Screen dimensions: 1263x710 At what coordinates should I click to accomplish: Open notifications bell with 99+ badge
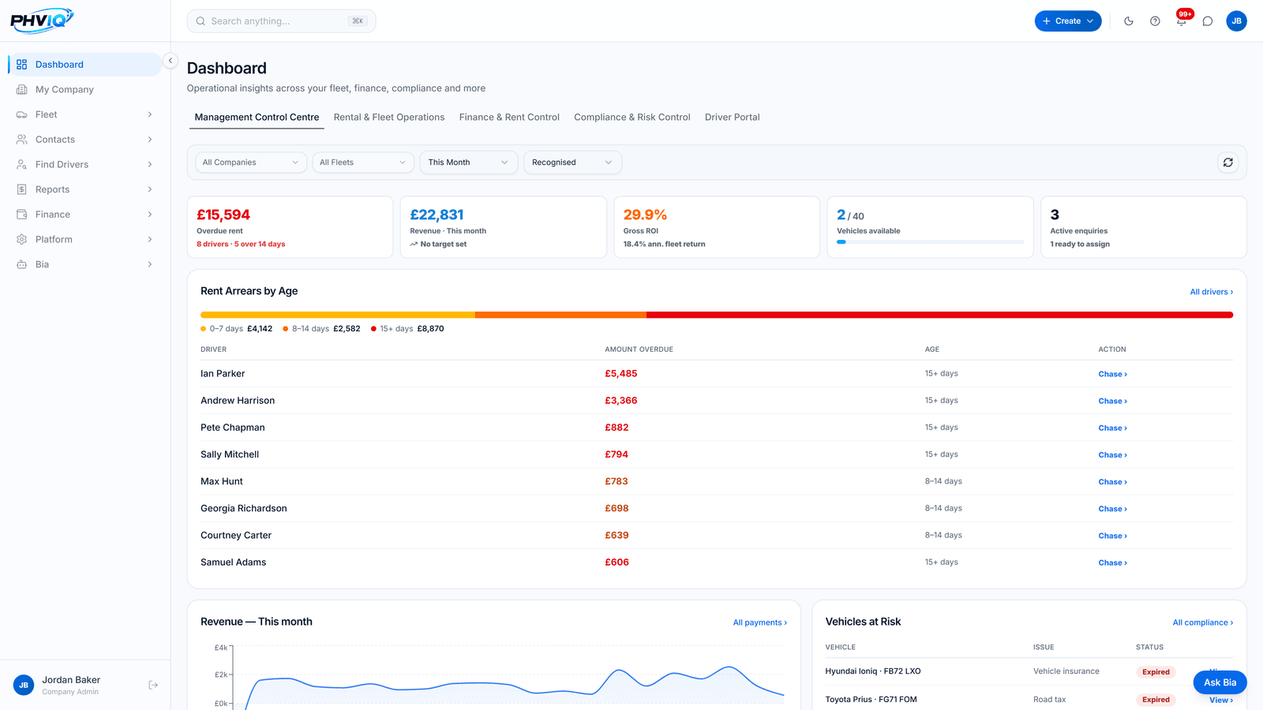(x=1182, y=21)
